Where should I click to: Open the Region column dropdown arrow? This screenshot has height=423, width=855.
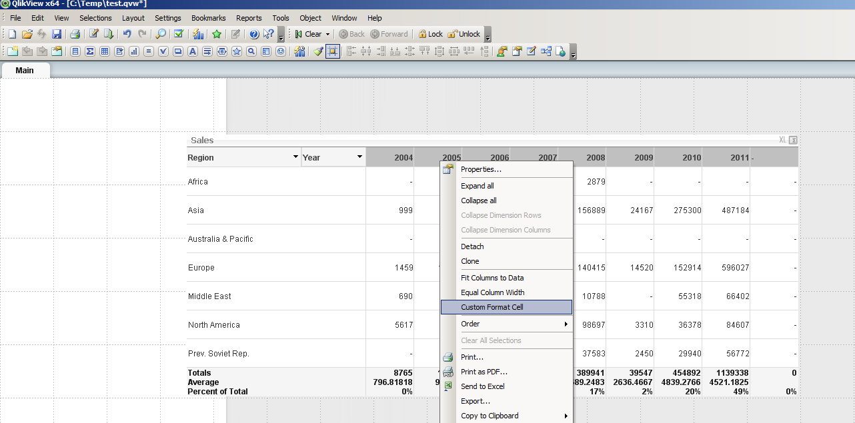[295, 157]
